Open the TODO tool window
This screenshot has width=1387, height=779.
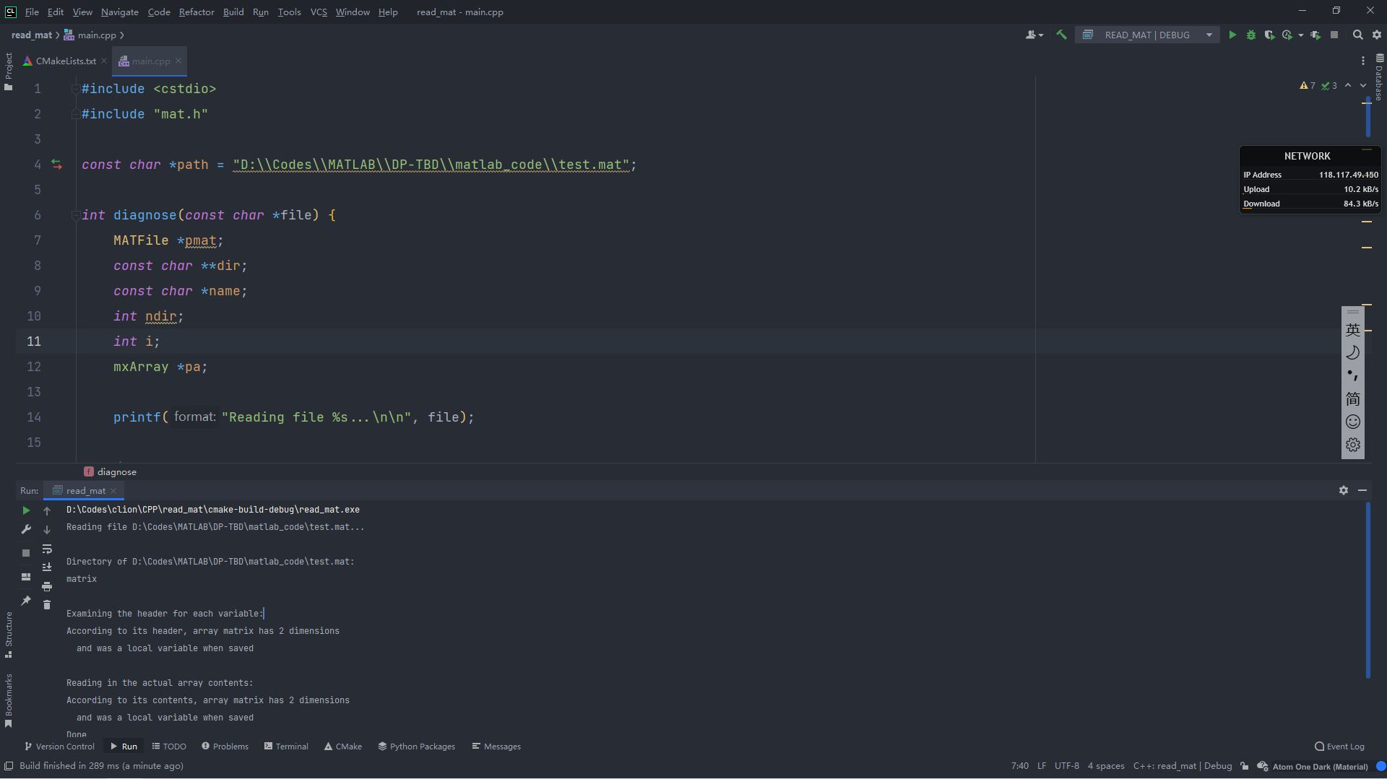(x=169, y=747)
